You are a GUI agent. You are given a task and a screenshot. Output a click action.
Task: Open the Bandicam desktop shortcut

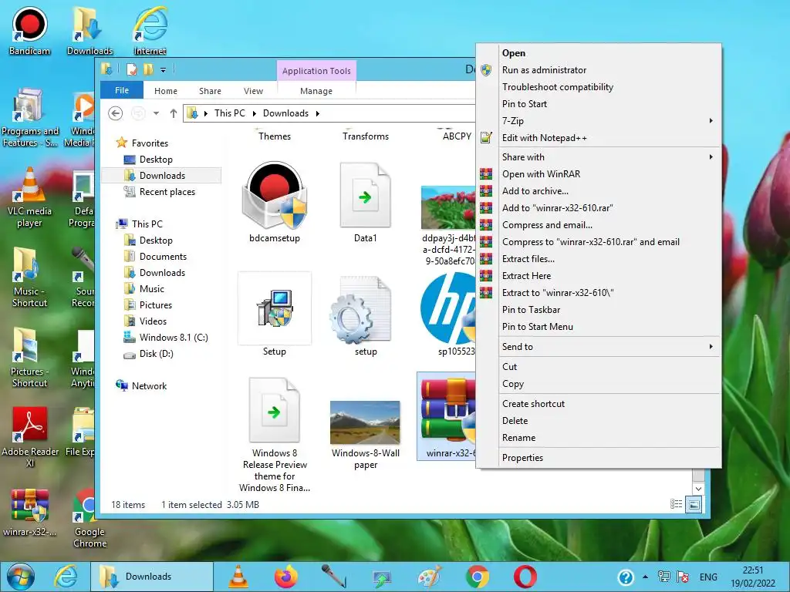30,31
